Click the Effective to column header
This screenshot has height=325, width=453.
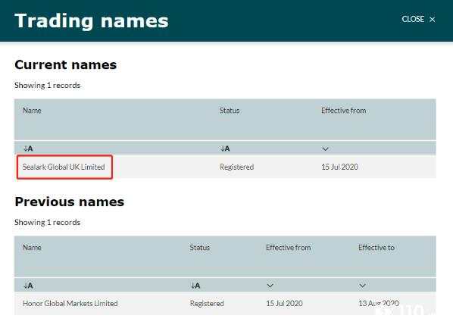[376, 248]
